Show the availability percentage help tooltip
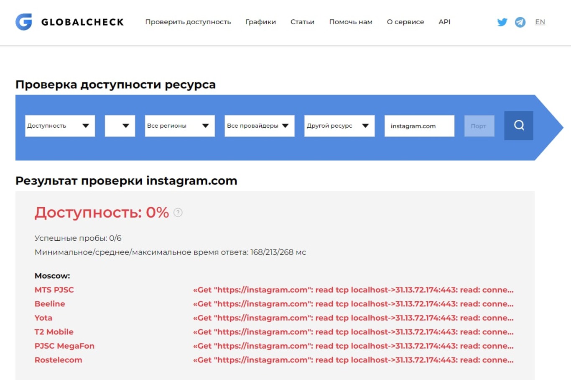 (177, 213)
